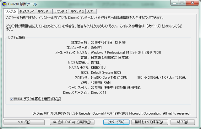Click the システム情報 group label
201x129 pixels.
[x=17, y=38]
